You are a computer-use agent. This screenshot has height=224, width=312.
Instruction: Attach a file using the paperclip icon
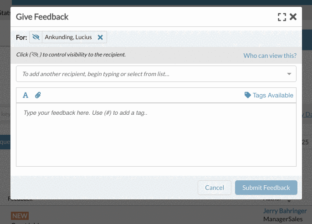coord(38,95)
